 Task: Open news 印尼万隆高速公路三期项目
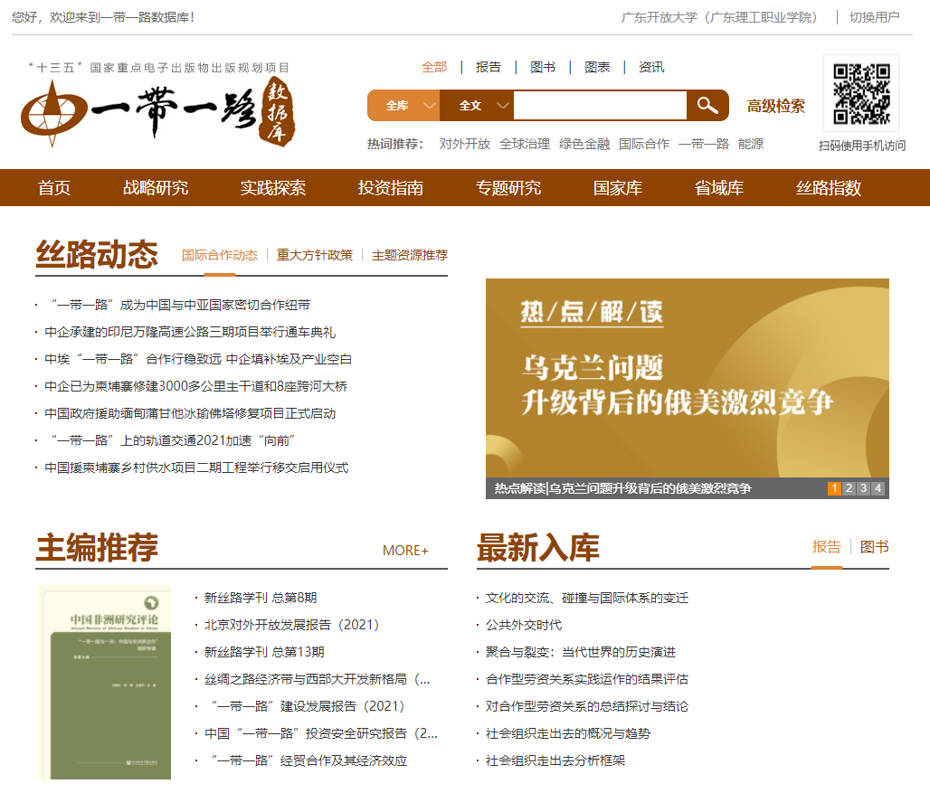click(x=190, y=333)
